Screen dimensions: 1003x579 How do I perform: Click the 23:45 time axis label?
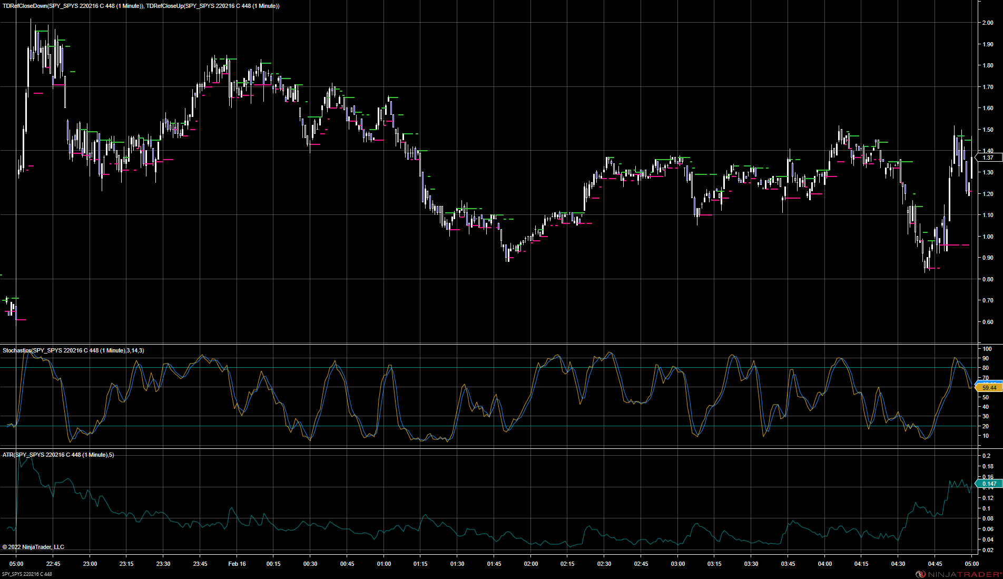200,564
